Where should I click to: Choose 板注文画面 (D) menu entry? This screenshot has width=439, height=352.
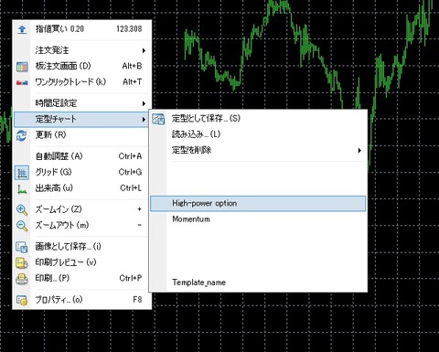[x=81, y=66]
